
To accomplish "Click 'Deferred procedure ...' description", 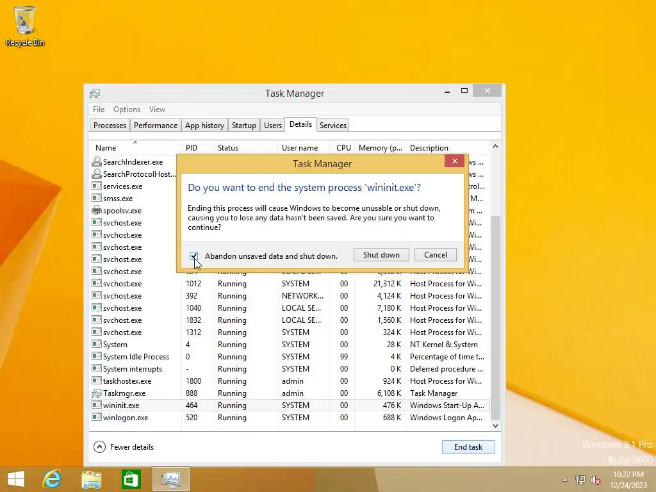I will pyautogui.click(x=447, y=369).
